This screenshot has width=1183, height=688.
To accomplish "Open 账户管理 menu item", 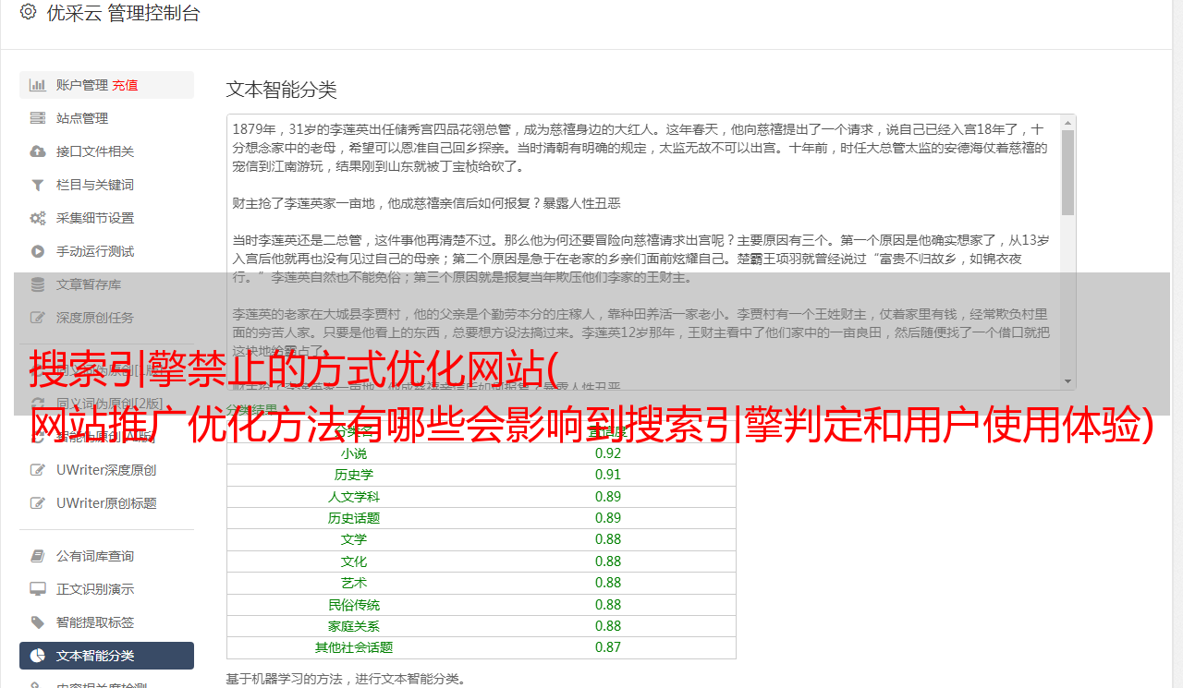I will pos(106,85).
